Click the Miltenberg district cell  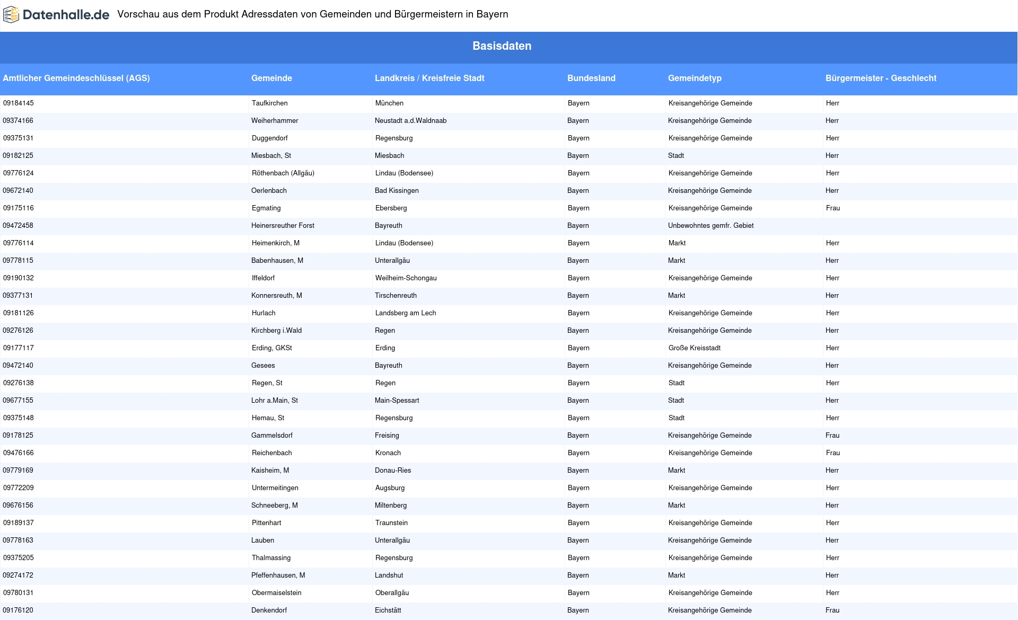pos(391,505)
